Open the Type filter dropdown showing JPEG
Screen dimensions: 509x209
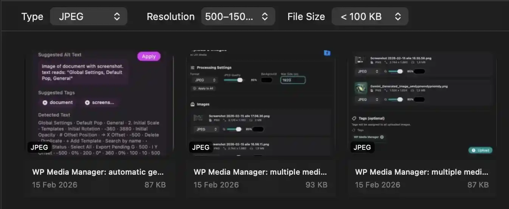click(88, 17)
